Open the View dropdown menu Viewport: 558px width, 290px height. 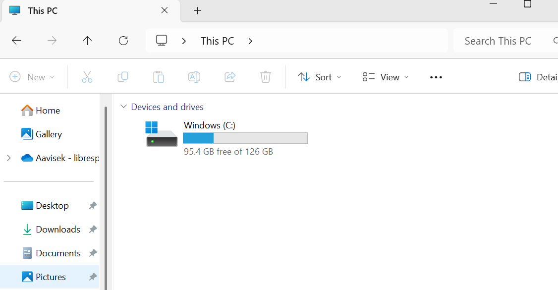point(386,77)
